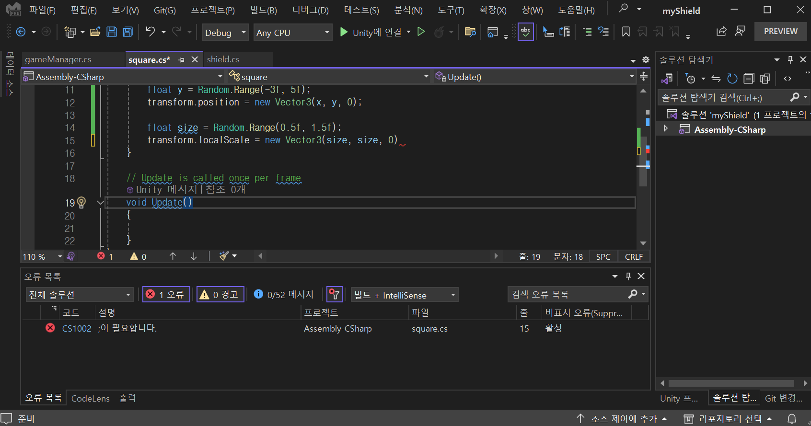Switch to the 출력 output tab
811x426 pixels.
pyautogui.click(x=127, y=398)
